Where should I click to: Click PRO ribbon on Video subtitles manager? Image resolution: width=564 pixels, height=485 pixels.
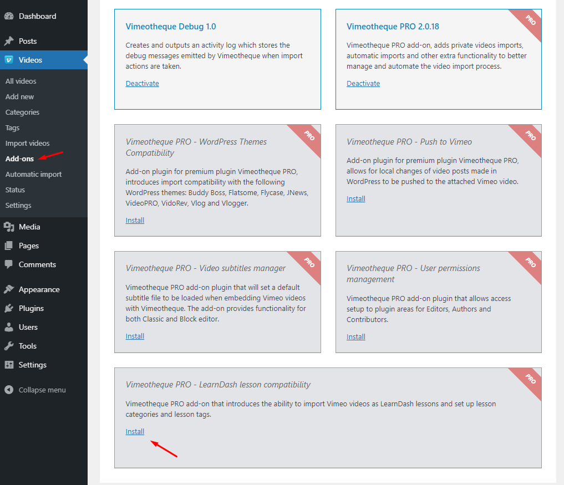[x=309, y=263]
